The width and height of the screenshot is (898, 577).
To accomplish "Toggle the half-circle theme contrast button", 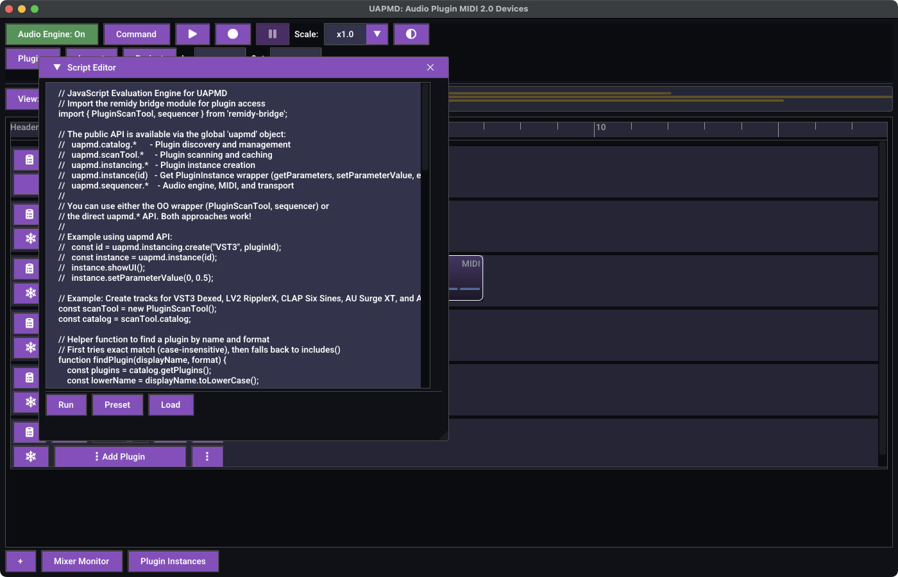I will point(411,34).
